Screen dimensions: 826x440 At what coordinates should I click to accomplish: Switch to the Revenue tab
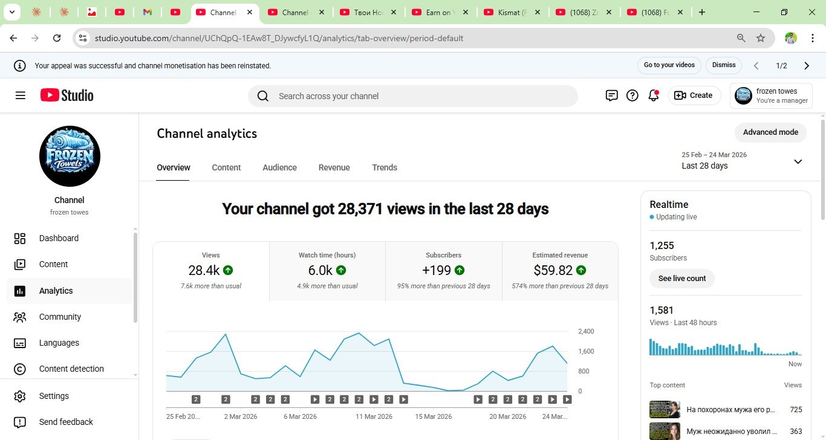(x=334, y=167)
